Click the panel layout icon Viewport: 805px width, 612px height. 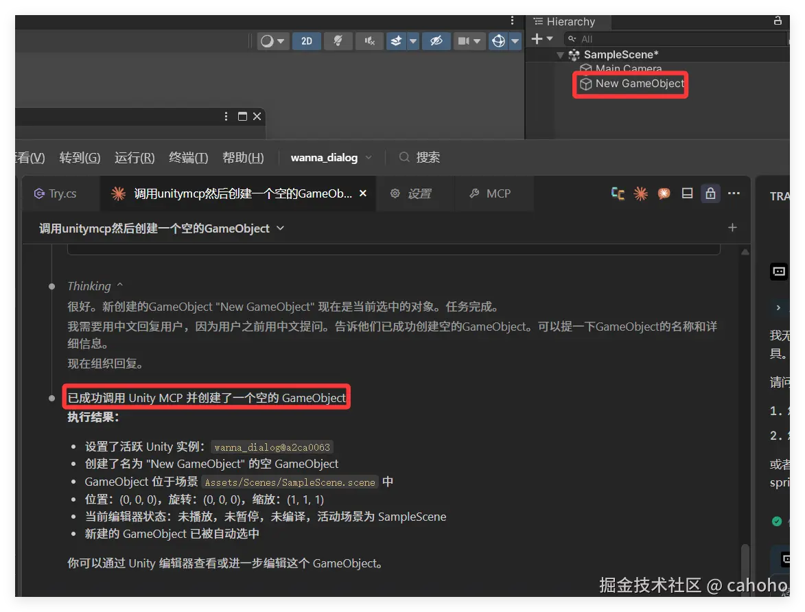[687, 193]
